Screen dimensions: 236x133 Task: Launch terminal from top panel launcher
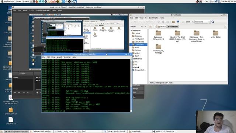[34, 1]
